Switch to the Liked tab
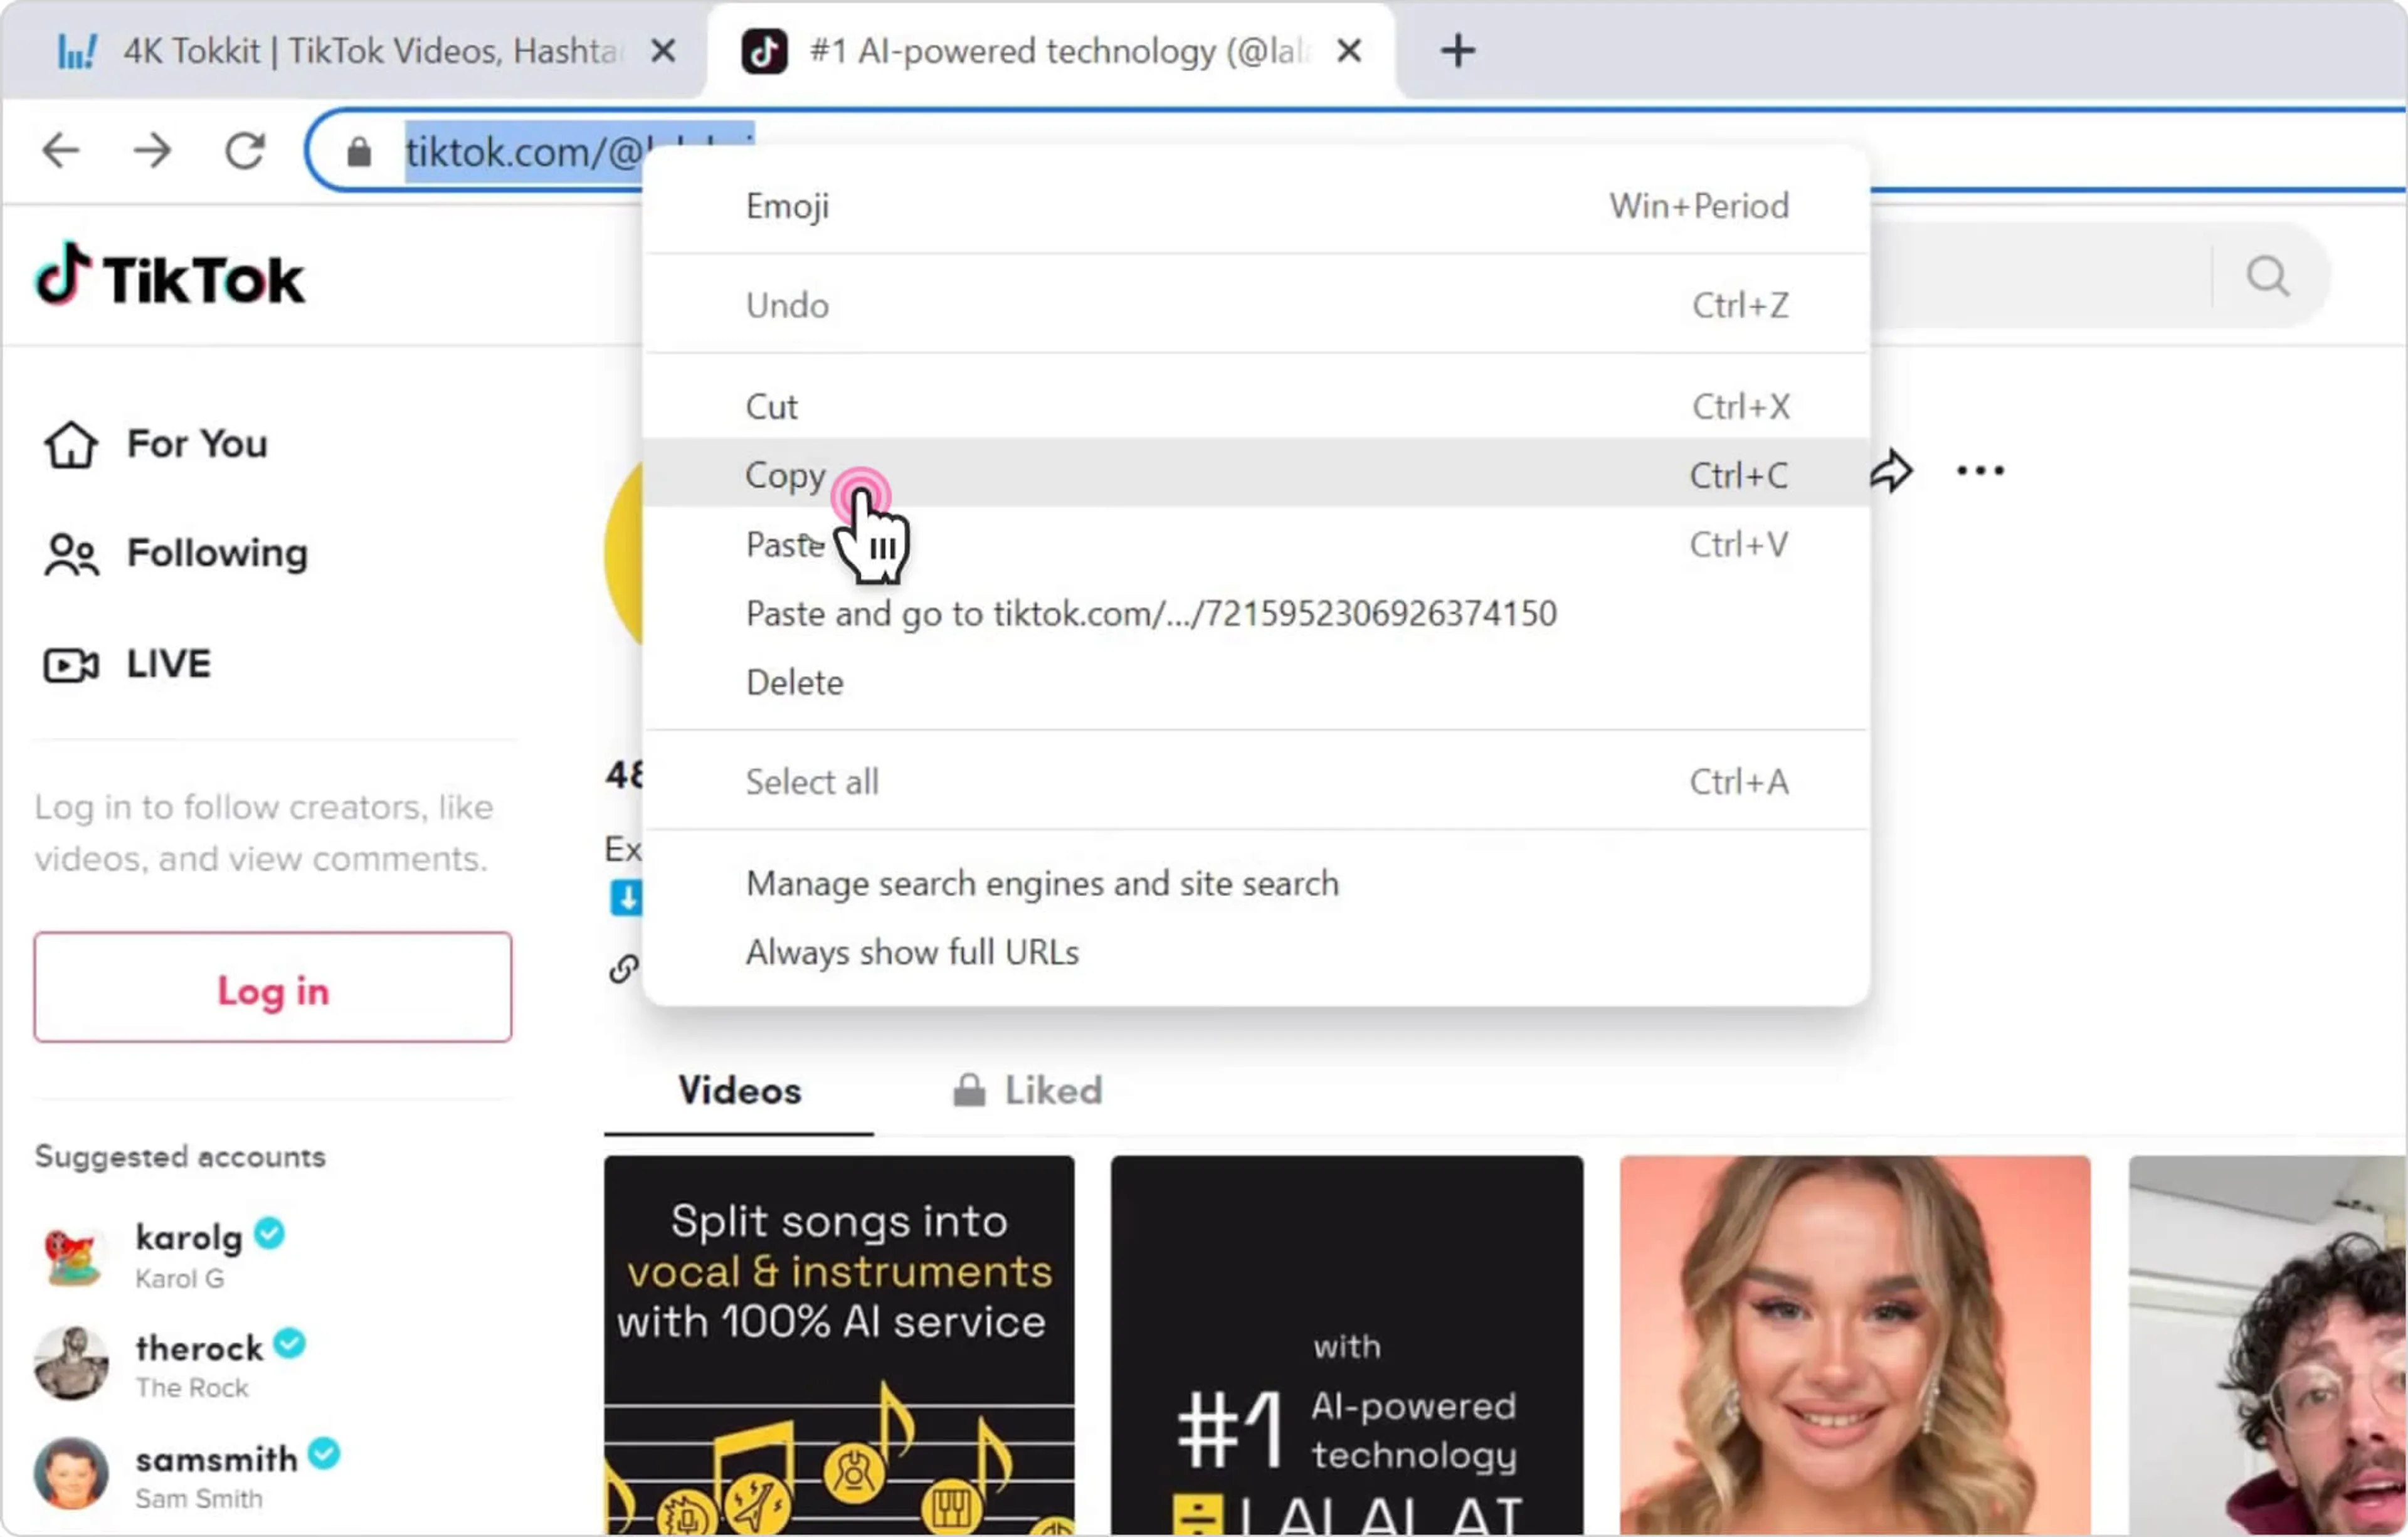Viewport: 2408px width, 1537px height. [1030, 1090]
